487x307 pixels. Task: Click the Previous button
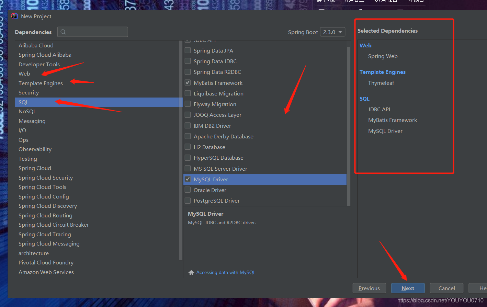(369, 288)
